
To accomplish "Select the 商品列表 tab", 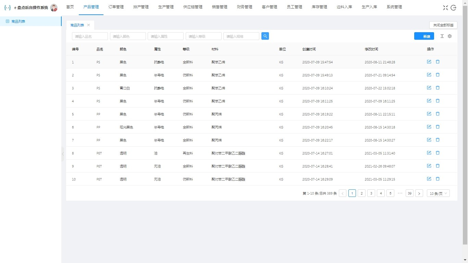I will pyautogui.click(x=77, y=25).
